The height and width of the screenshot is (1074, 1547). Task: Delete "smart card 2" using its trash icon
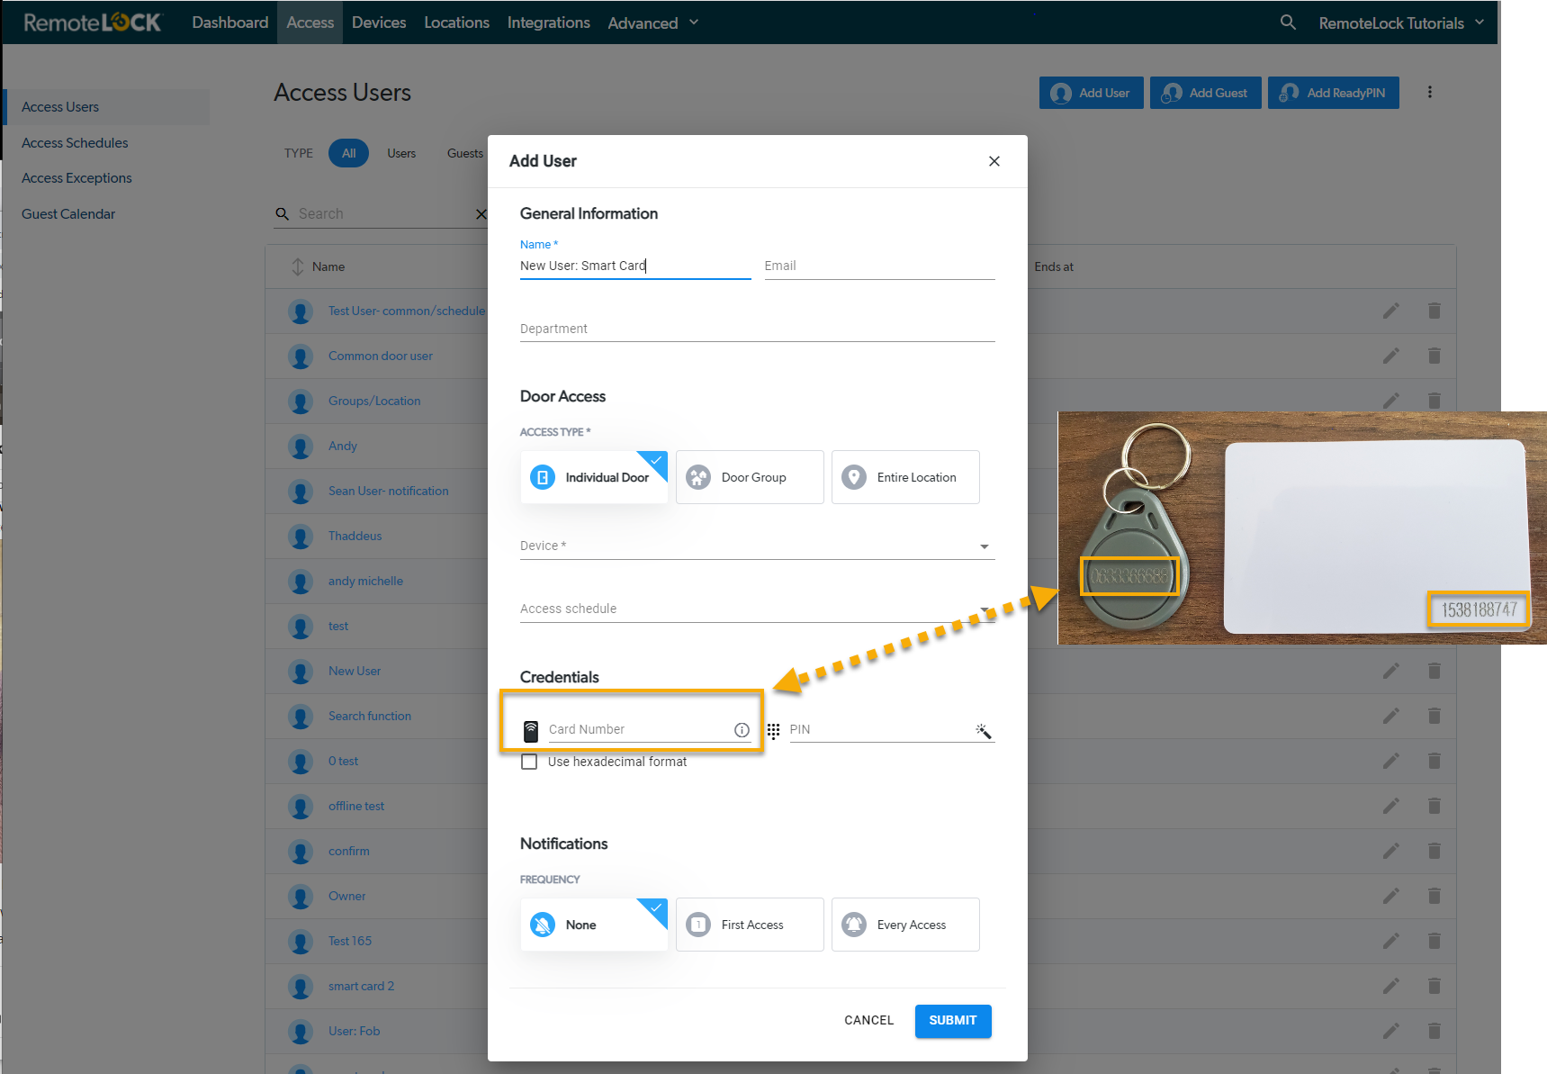click(1435, 986)
